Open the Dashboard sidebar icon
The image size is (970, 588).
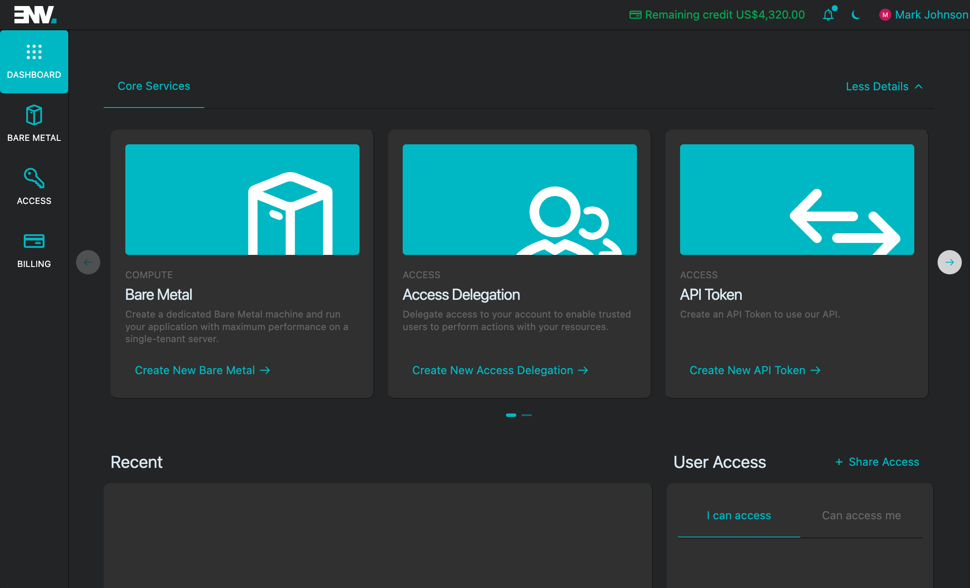tap(34, 53)
